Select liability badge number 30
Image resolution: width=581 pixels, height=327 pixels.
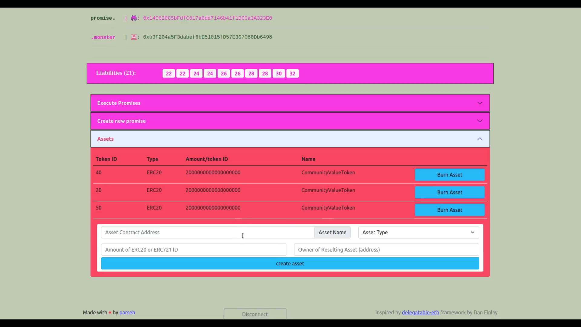[x=279, y=74]
